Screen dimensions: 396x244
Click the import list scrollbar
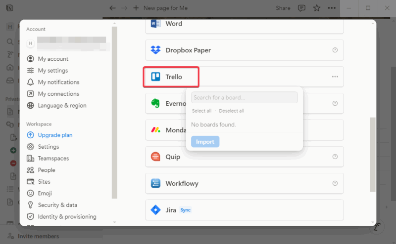(373, 155)
